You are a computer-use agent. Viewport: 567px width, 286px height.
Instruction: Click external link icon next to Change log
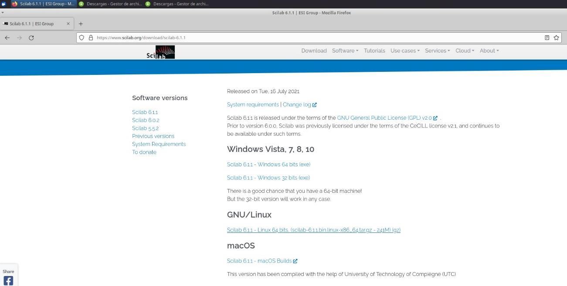point(315,105)
